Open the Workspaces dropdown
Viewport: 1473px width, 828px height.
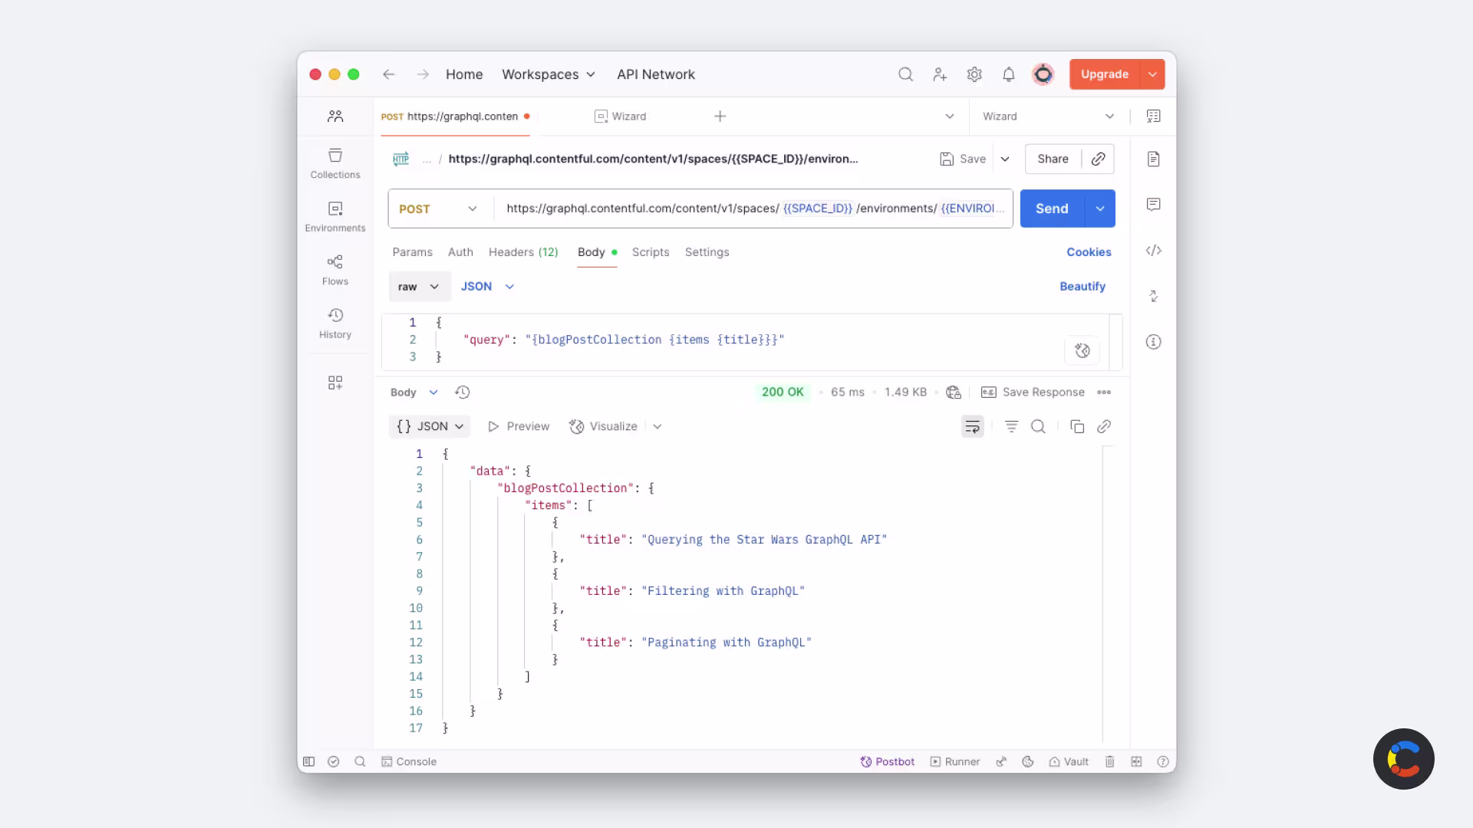(x=548, y=74)
